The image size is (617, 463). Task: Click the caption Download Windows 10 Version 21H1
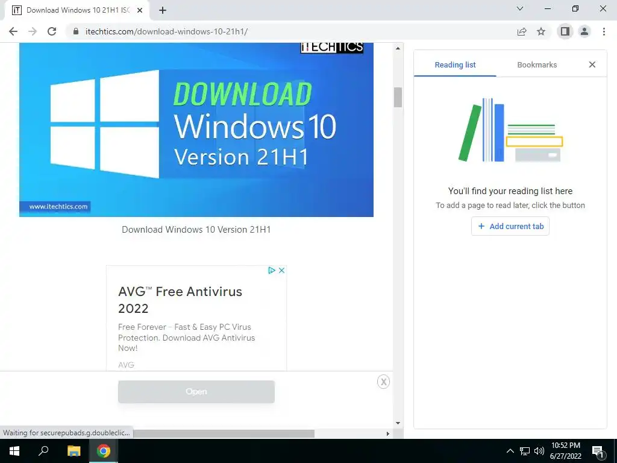pyautogui.click(x=196, y=230)
